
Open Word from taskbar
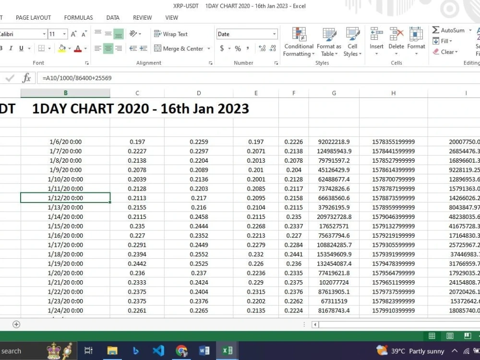tap(204, 350)
